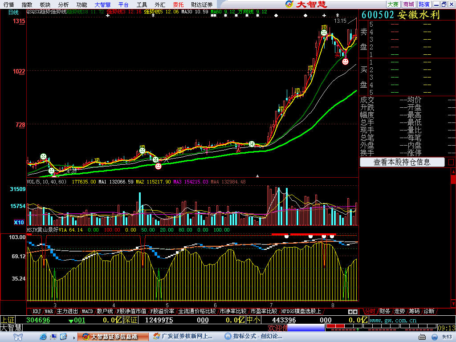Click the 日线 period label

13,12
